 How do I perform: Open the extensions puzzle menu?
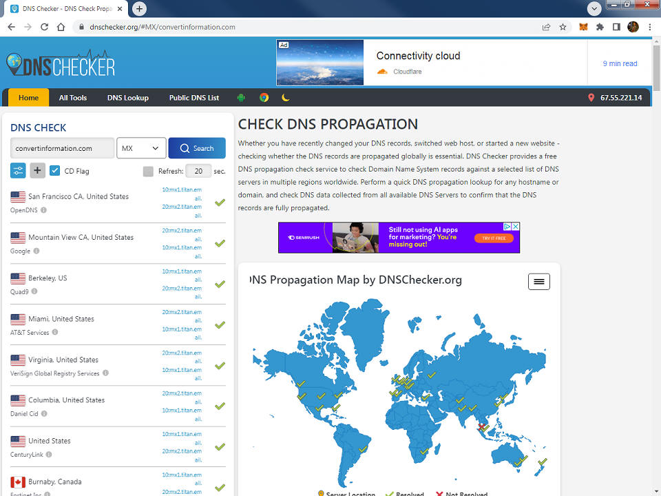pos(600,27)
